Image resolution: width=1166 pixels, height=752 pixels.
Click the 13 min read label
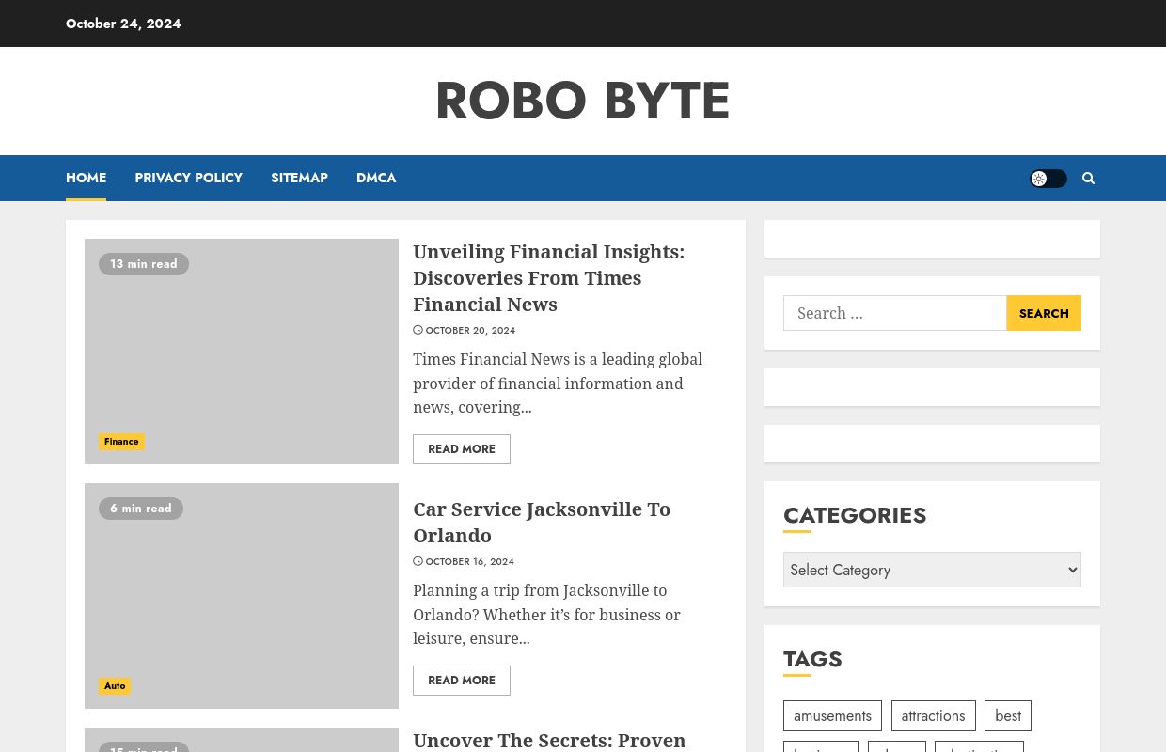tap(144, 264)
